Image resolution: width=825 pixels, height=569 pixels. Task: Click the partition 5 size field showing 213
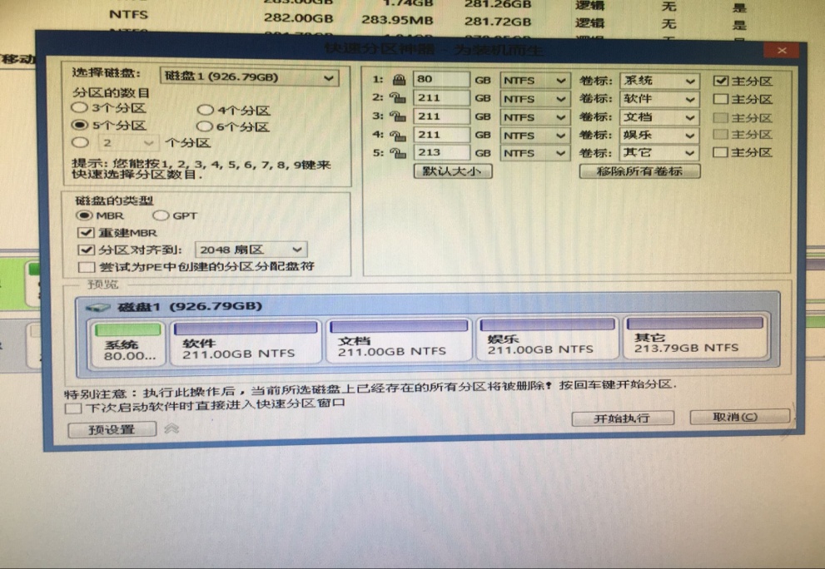tap(441, 152)
